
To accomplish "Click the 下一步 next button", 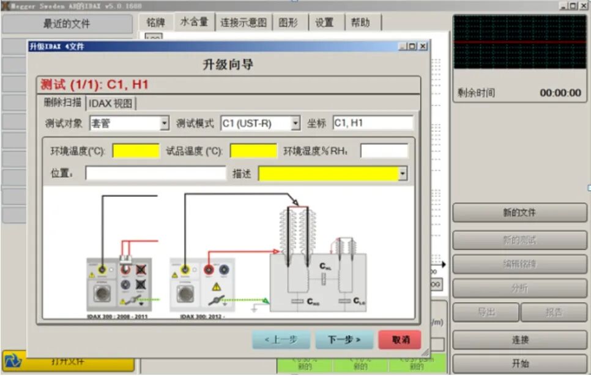I will tap(344, 340).
